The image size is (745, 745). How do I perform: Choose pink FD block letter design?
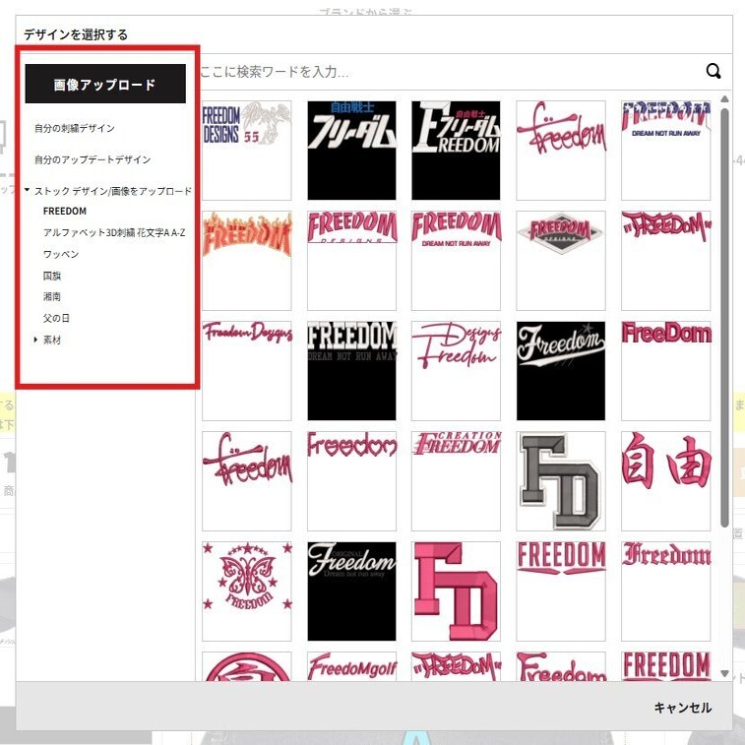(456, 591)
